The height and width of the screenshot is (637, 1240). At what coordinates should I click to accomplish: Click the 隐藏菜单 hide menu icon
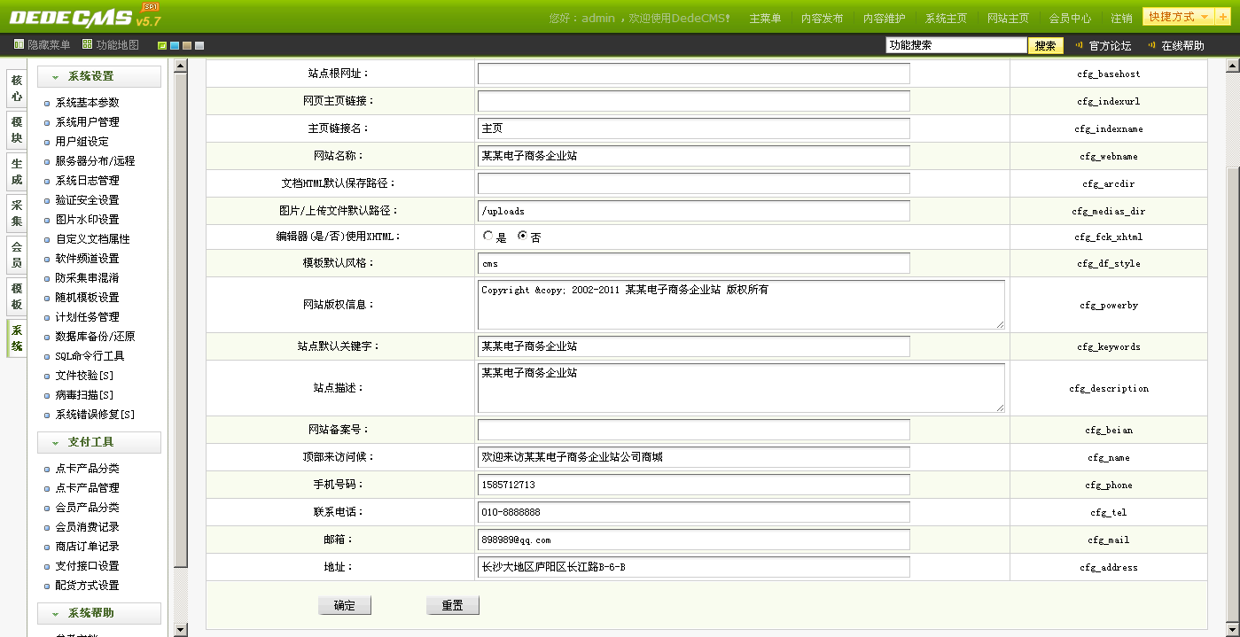coord(19,44)
